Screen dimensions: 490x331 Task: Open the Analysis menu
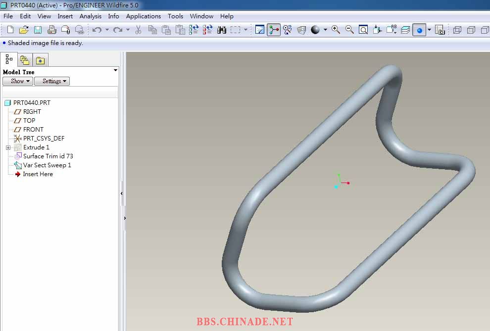[91, 16]
